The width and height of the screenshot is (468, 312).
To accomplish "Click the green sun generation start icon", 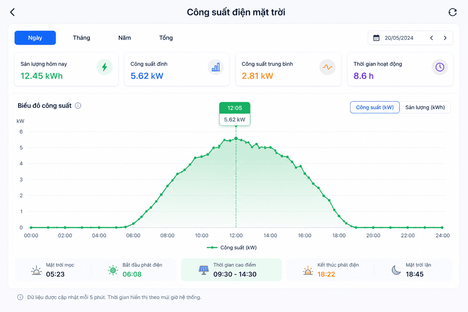I will tap(113, 270).
